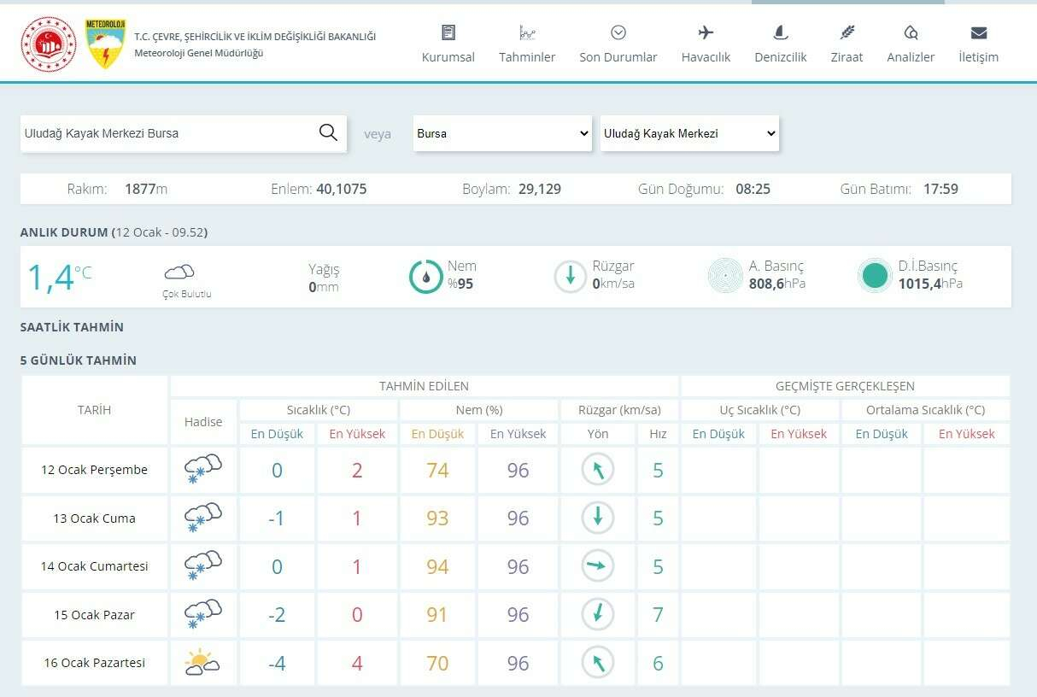Expand the Uludağ Kayak Merkezi station dropdown
This screenshot has width=1037, height=697.
tap(689, 134)
